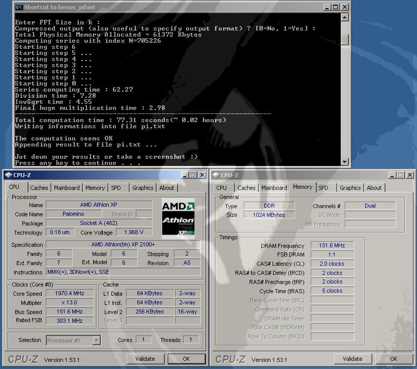Open Graphics tab in left CPU-Z window
Viewport: 417px width, 369px height.
click(x=143, y=188)
